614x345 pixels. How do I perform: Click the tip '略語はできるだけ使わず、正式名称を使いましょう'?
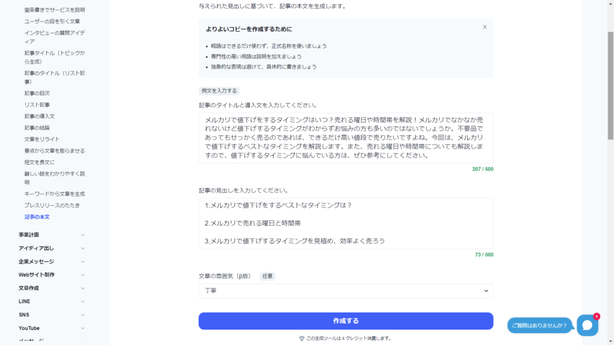click(x=269, y=46)
